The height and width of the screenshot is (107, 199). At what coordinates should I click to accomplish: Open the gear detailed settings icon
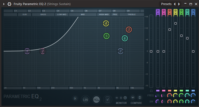click(9, 4)
